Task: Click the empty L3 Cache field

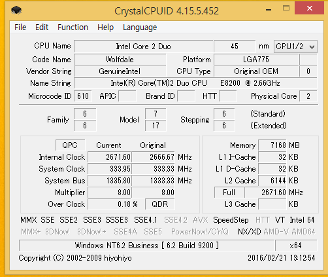Action: (272, 204)
